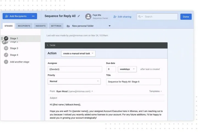
Task: Select the Stage 1 task icon
Action: 6,38
